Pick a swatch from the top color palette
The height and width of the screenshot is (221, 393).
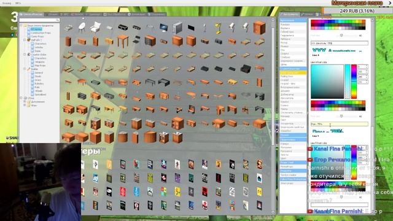pos(338,25)
